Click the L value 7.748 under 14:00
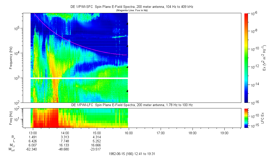The image size is (274, 157). tap(65, 141)
